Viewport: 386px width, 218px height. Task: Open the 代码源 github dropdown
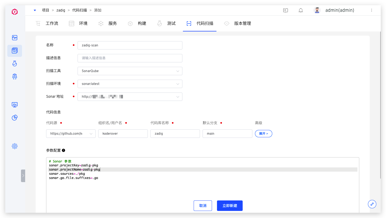tap(71, 134)
